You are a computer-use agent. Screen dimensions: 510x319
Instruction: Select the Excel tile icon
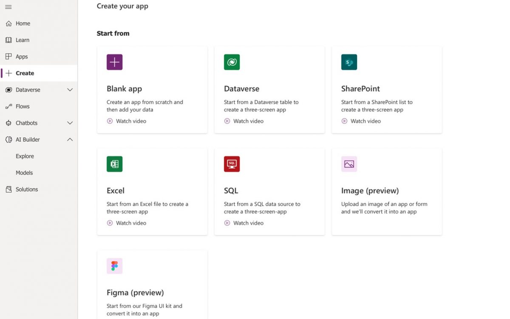tap(114, 164)
